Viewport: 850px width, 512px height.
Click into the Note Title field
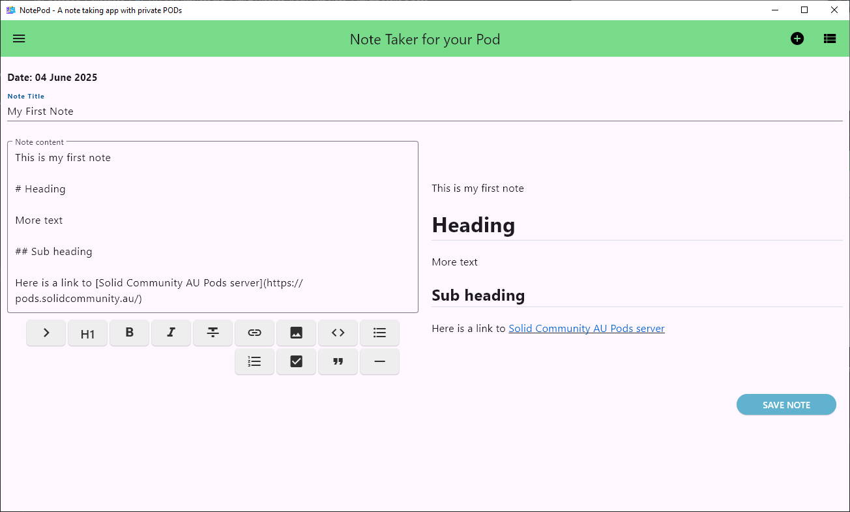[424, 112]
